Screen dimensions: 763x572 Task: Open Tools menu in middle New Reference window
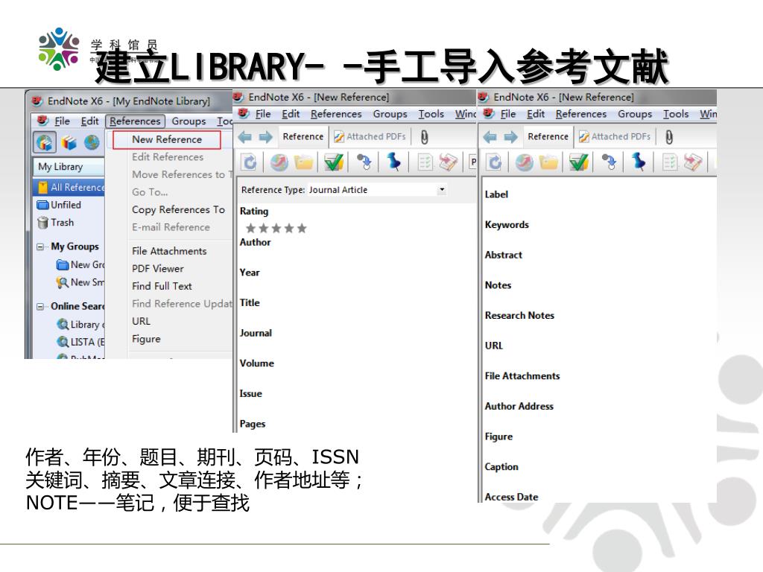(431, 114)
